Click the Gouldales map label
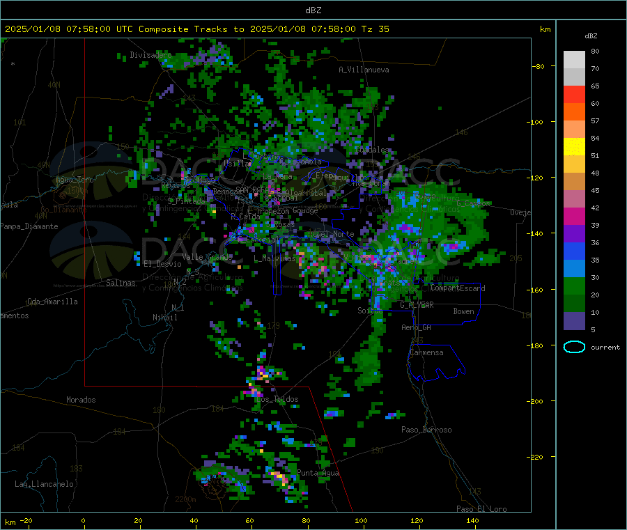 pos(372,150)
